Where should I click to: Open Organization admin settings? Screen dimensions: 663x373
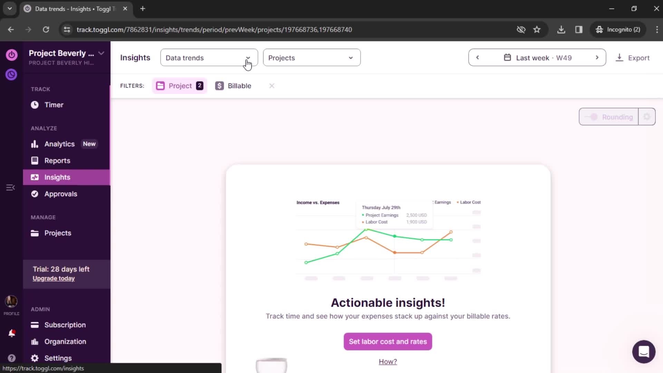(x=65, y=341)
